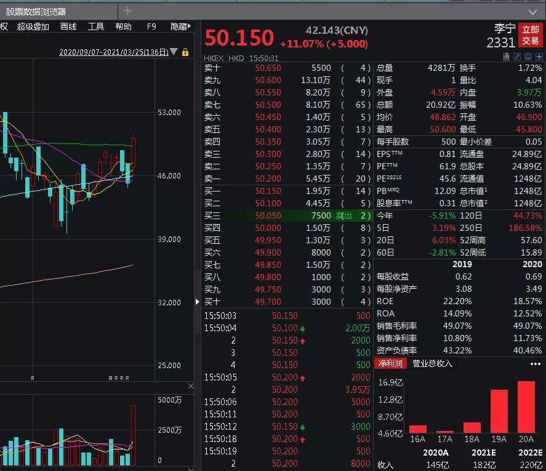546x471 pixels.
Task: Collapse the quote panel with side arrow
Action: tap(198, 302)
